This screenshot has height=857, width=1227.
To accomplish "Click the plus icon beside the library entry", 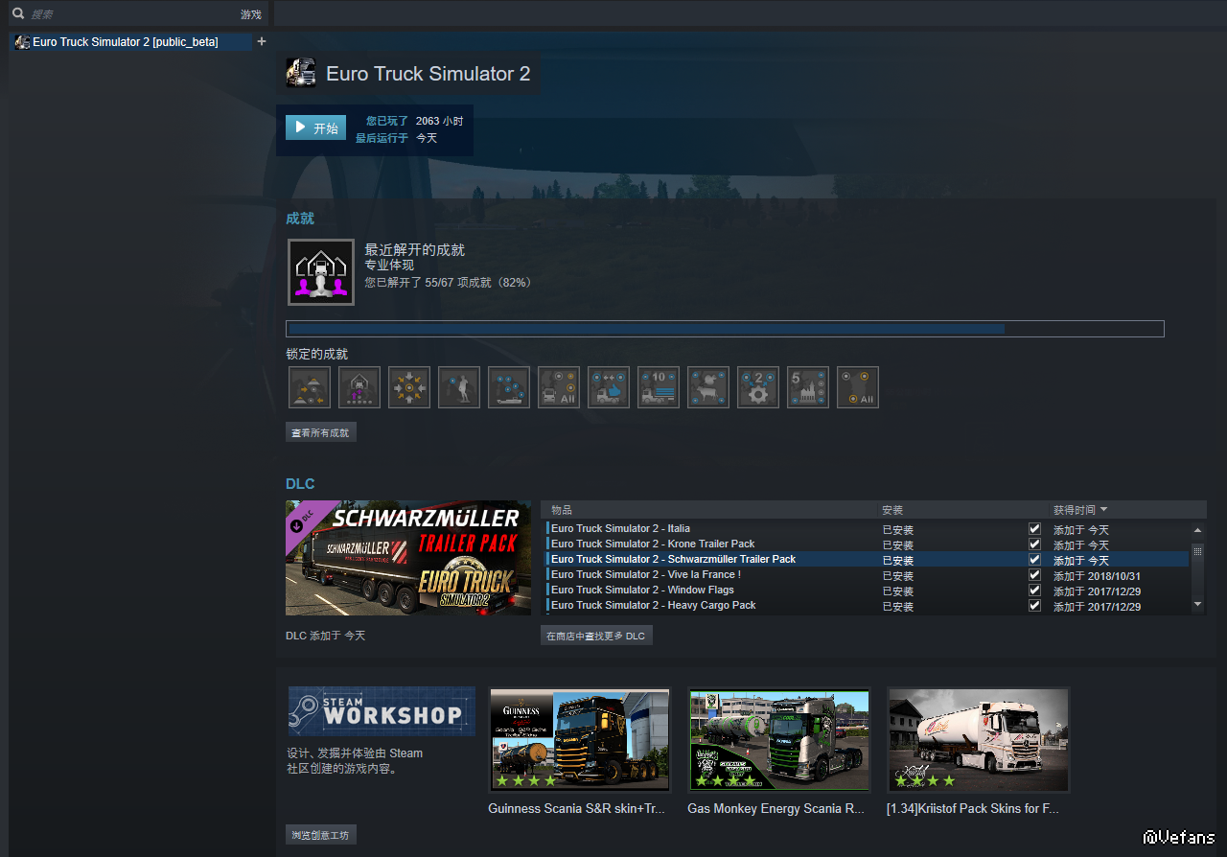I will click(x=262, y=41).
